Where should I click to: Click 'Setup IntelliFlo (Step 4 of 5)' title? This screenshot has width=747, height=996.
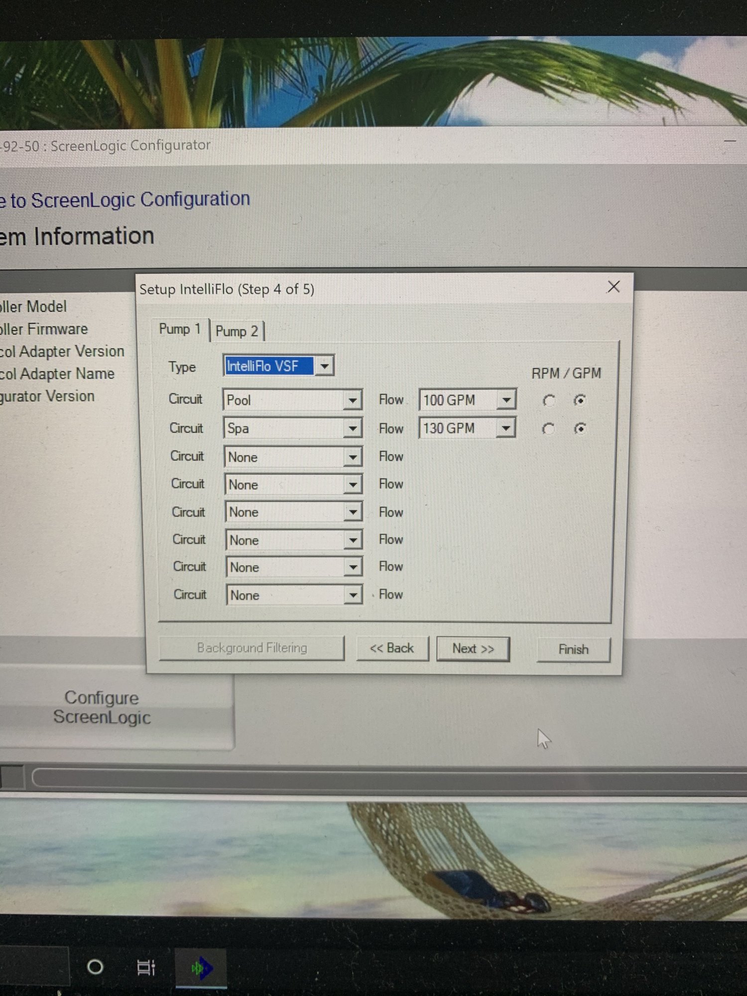tap(227, 289)
